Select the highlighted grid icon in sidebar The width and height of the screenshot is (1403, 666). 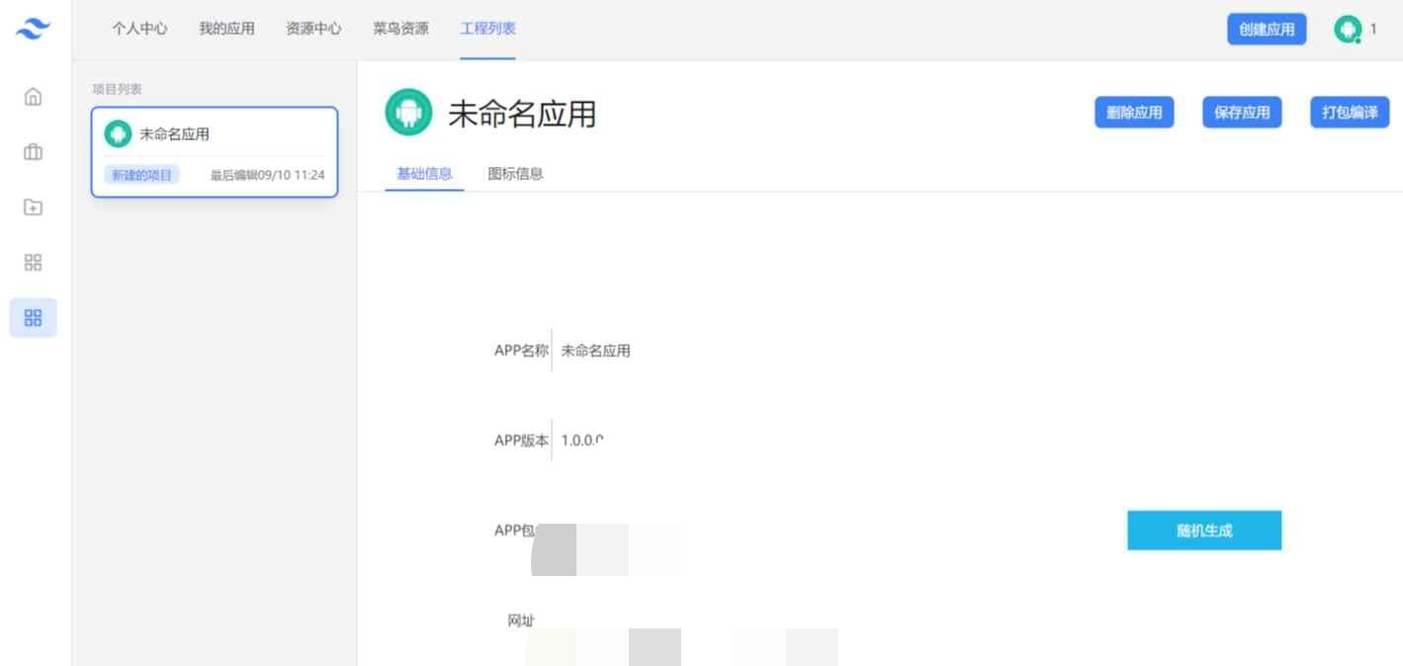click(x=33, y=317)
